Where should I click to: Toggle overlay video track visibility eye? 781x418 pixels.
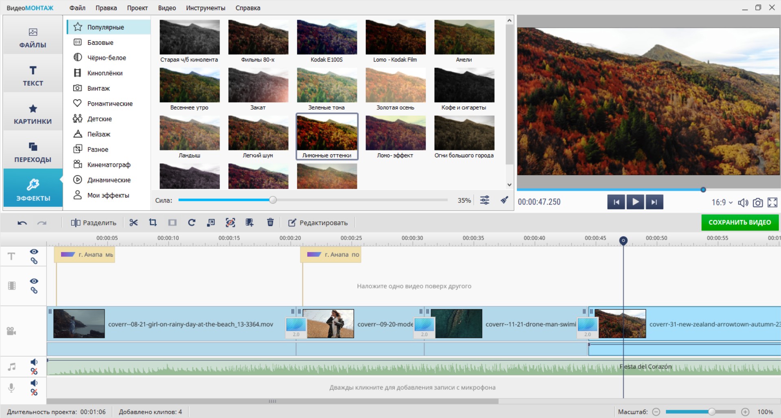pyautogui.click(x=34, y=281)
